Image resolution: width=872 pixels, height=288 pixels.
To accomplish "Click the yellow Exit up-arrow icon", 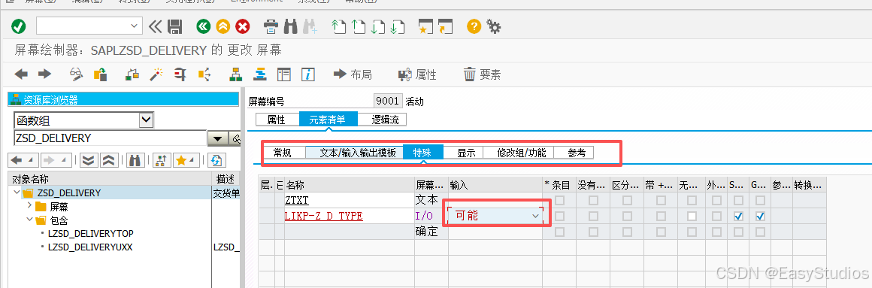I will tap(223, 26).
